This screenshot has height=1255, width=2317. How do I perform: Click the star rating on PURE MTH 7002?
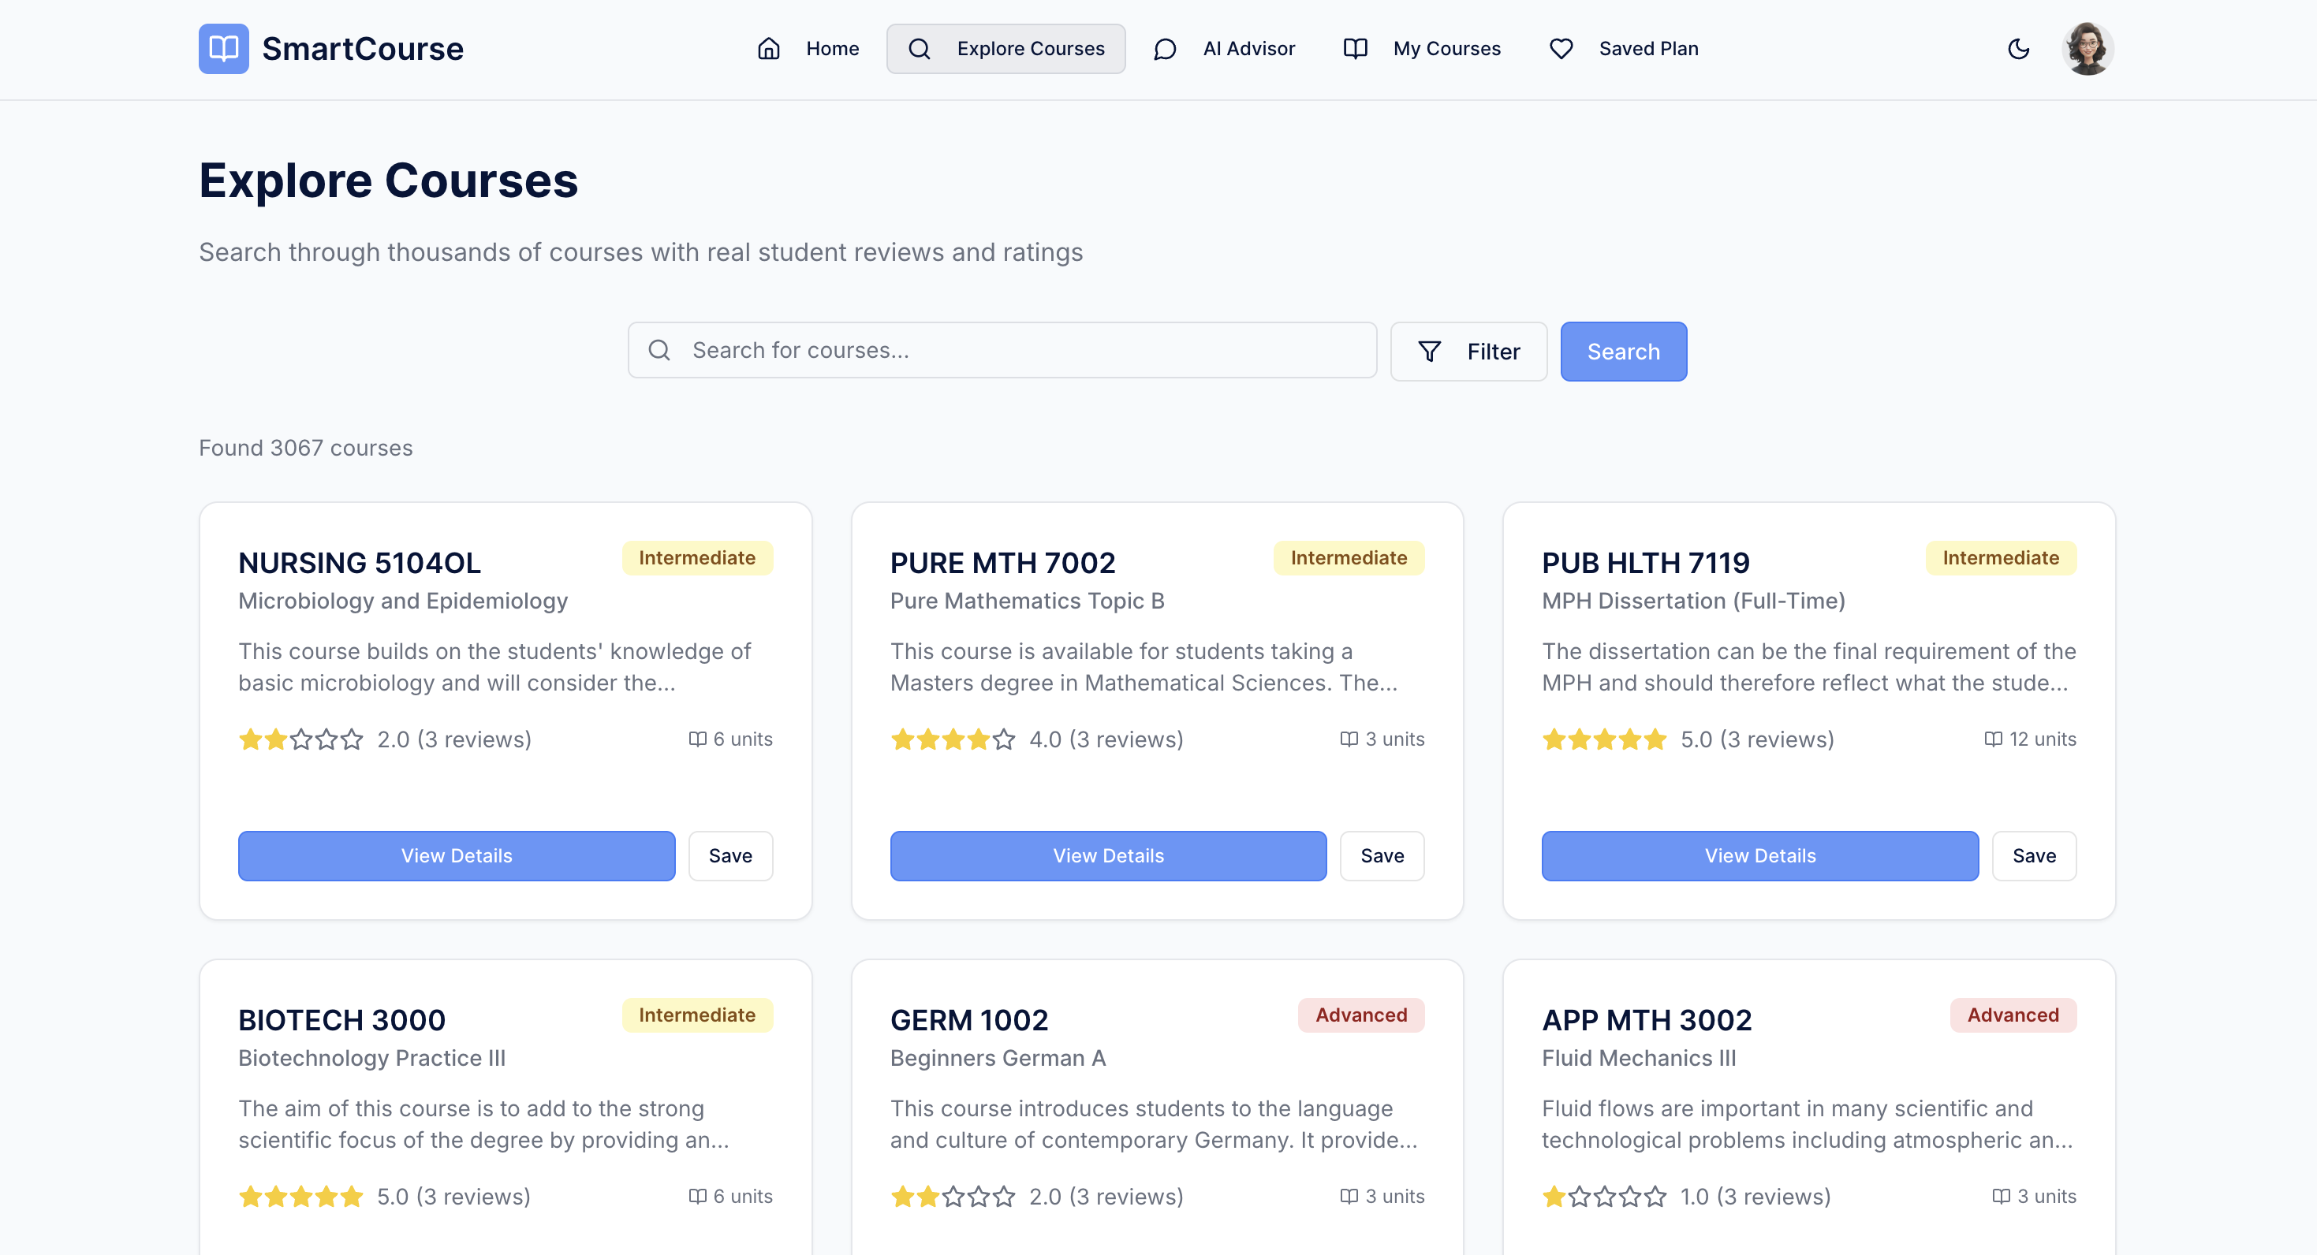pos(953,740)
